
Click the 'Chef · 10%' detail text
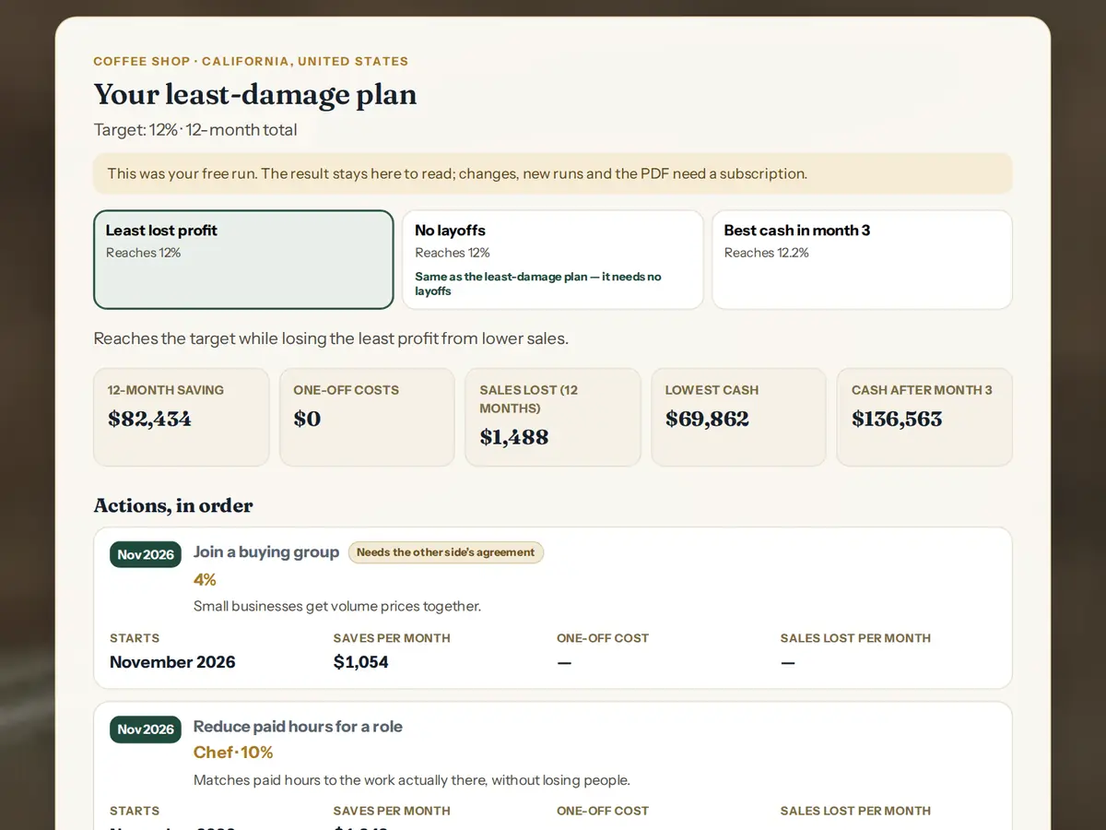pos(233,753)
